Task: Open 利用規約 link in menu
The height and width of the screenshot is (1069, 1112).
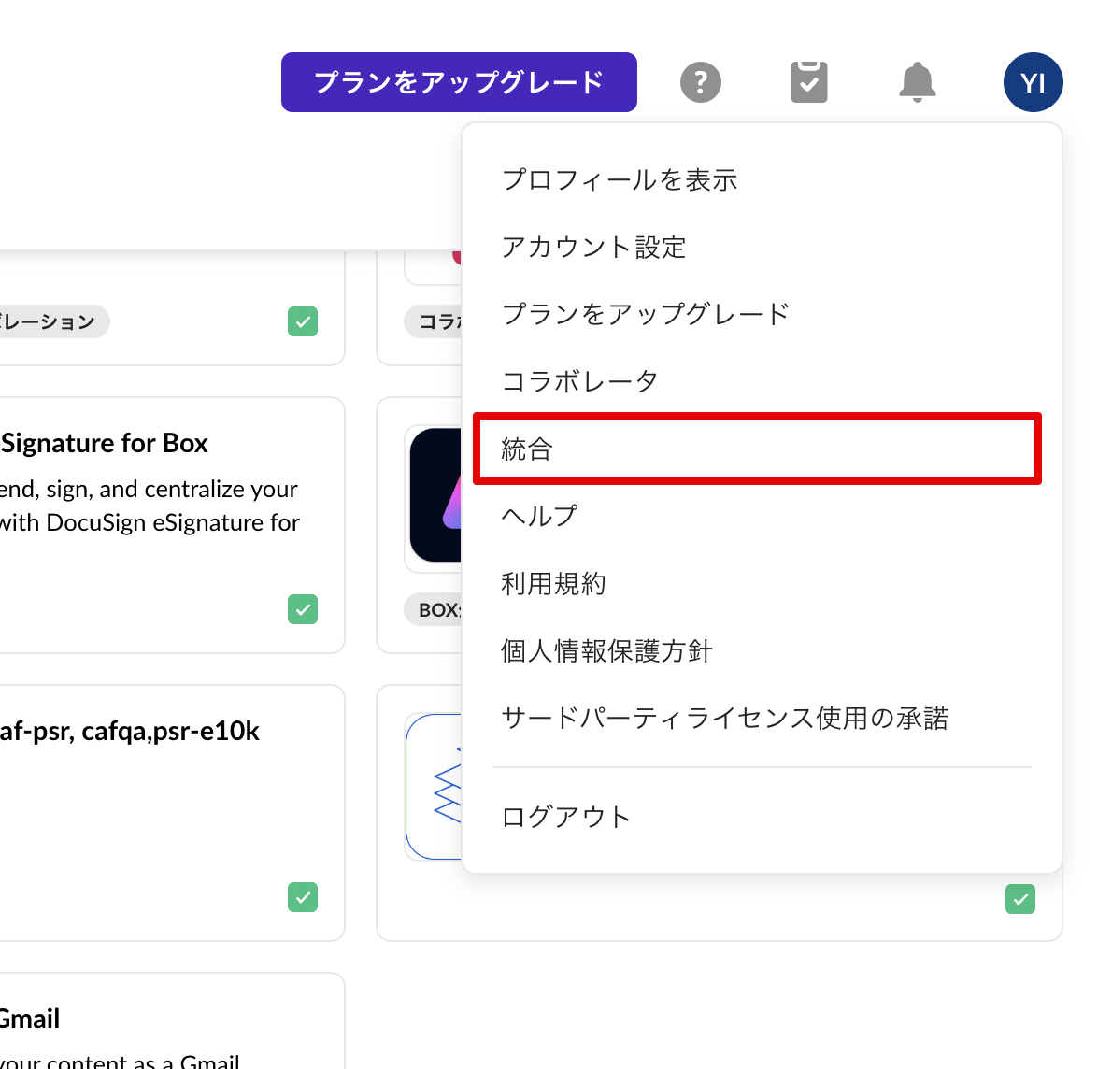Action: (553, 583)
